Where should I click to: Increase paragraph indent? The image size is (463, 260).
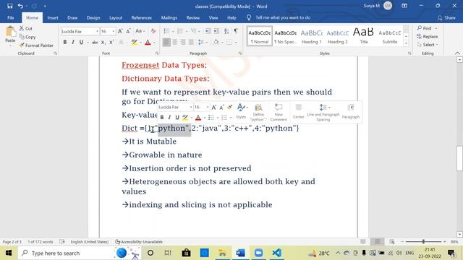tap(216, 31)
